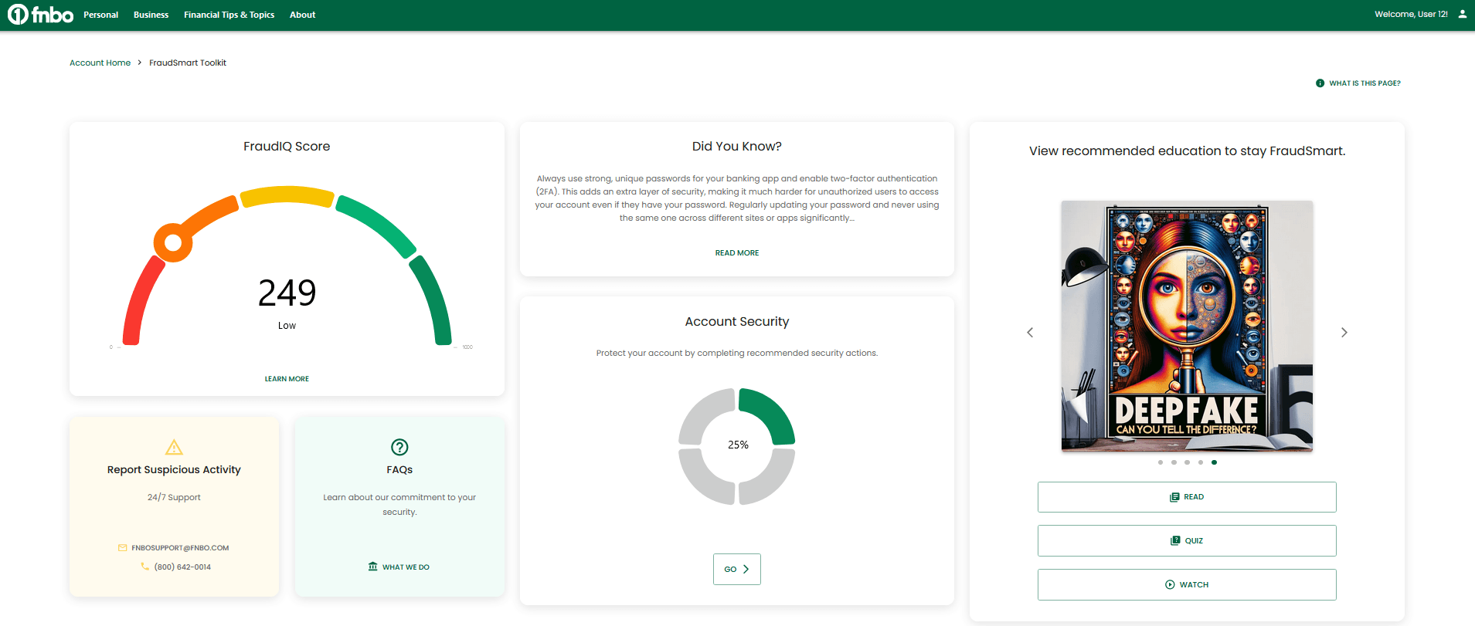Open the user profile icon
Screen dimensions: 1475x626
(1462, 14)
